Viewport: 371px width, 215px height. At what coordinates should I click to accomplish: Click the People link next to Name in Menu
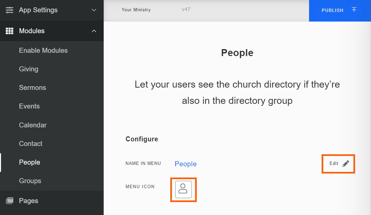185,164
